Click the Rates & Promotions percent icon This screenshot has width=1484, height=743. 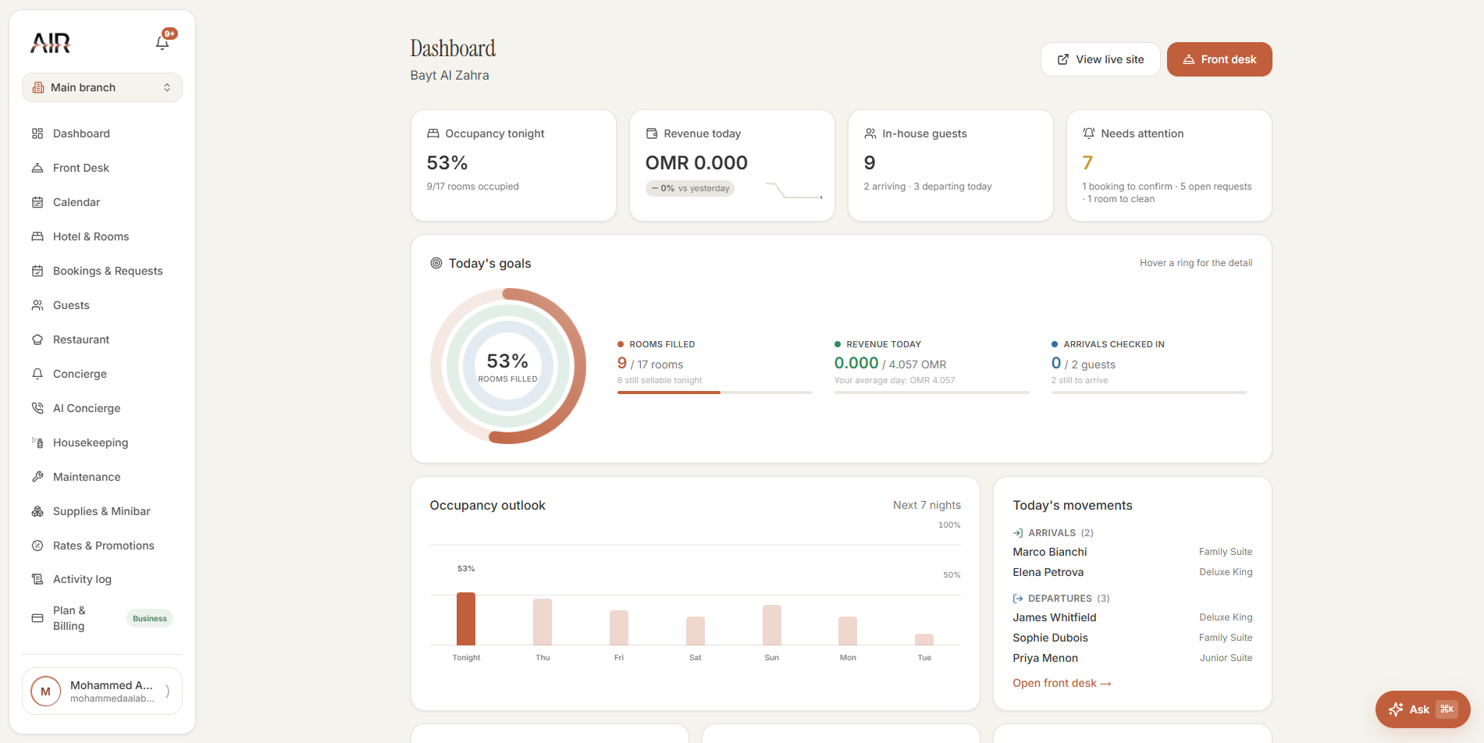[37, 546]
